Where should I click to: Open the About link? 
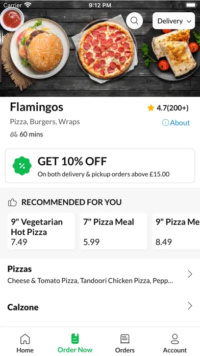pos(180,123)
